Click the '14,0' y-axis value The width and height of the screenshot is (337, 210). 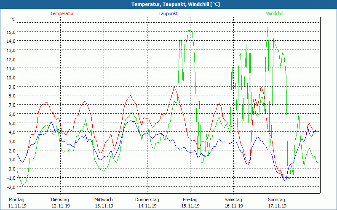[x=11, y=41]
